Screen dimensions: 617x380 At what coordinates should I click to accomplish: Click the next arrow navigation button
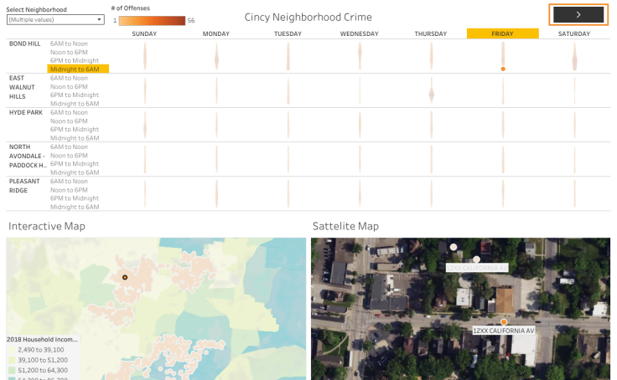(x=578, y=14)
